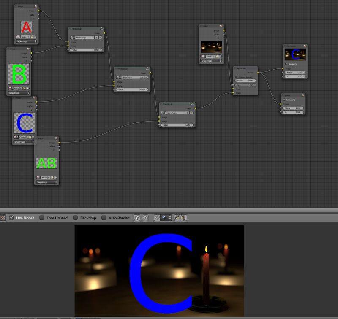
Task: Click the snapping magnet icon in the header
Action: point(157,218)
